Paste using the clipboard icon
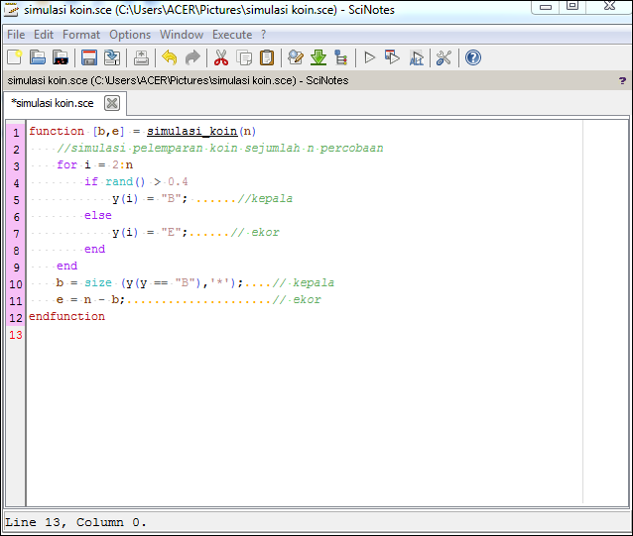The width and height of the screenshot is (633, 536). coord(267,57)
